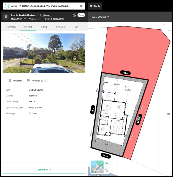Add a contact with the Contact button
The height and width of the screenshot is (177, 173).
(45, 15)
